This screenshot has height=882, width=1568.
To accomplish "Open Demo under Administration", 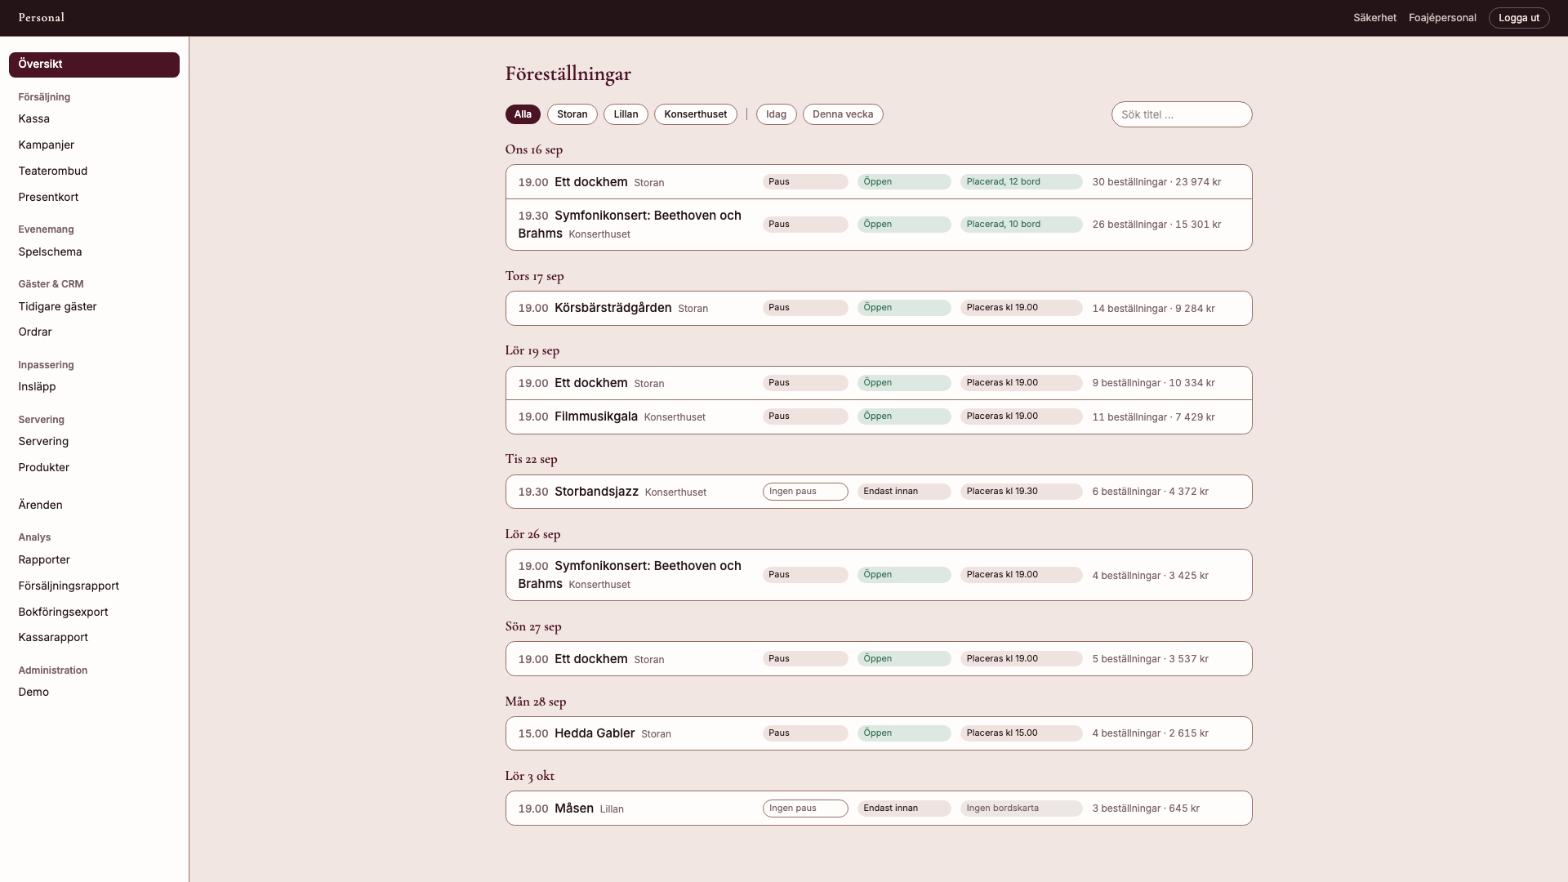I will click(94, 692).
